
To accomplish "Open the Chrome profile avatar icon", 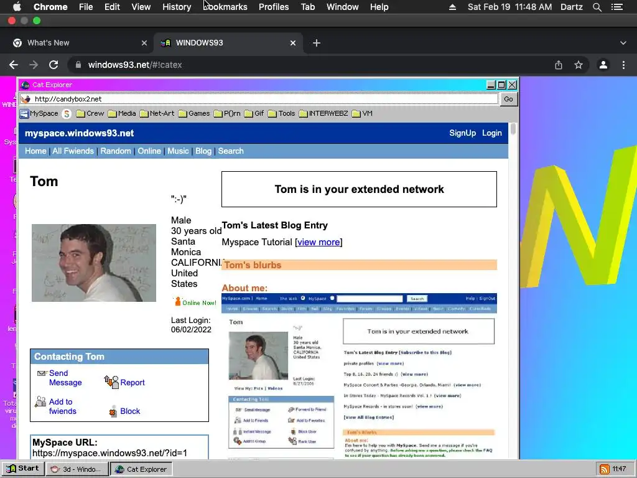I will click(x=603, y=65).
